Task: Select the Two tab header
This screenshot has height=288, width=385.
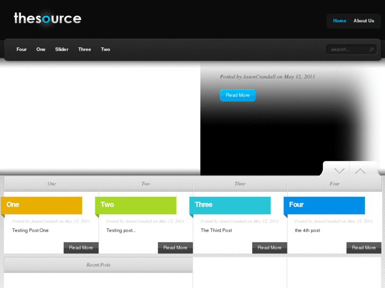Action: pyautogui.click(x=146, y=183)
